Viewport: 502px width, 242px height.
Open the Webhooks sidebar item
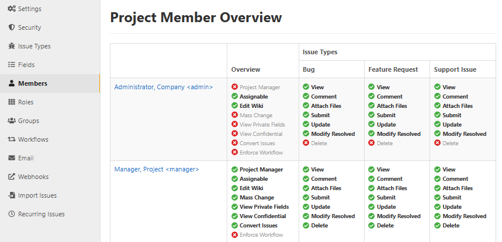(x=50, y=177)
